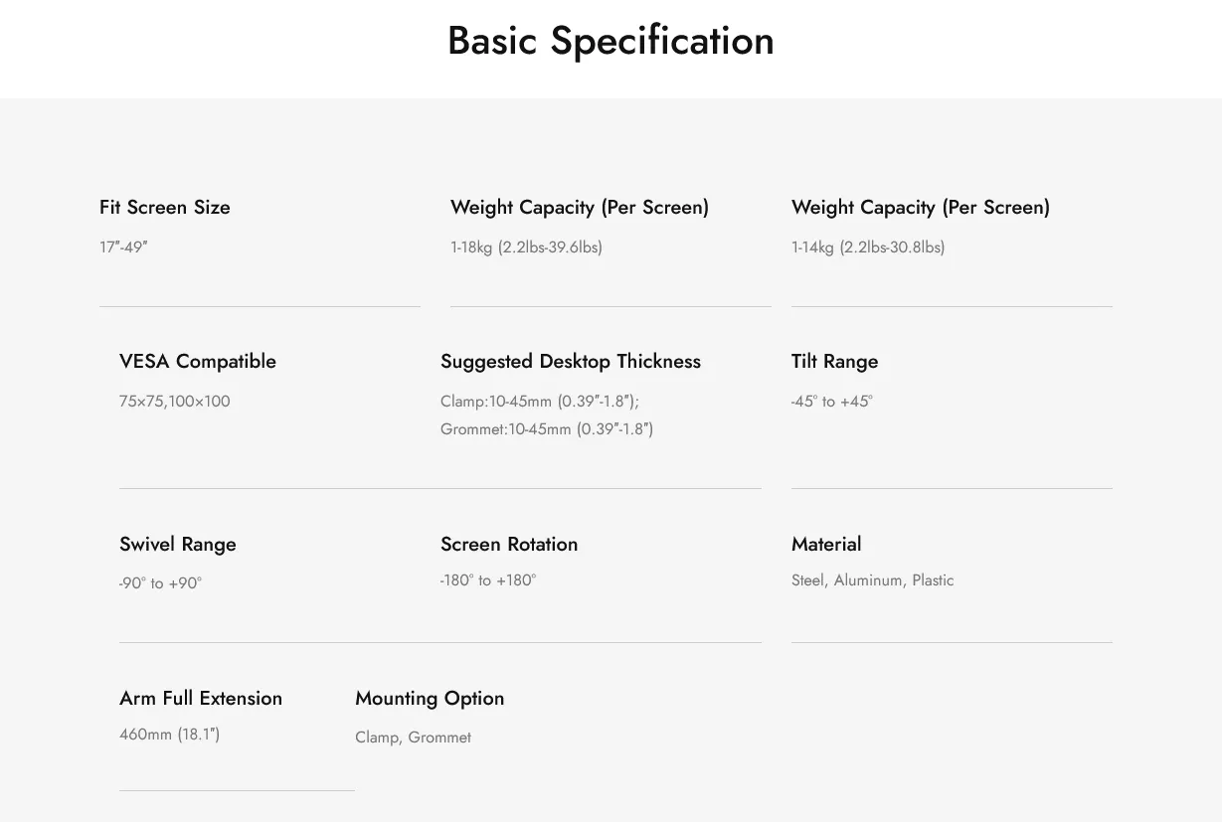Select the 17"-49" screen size value
This screenshot has height=822, width=1222.
pyautogui.click(x=123, y=247)
